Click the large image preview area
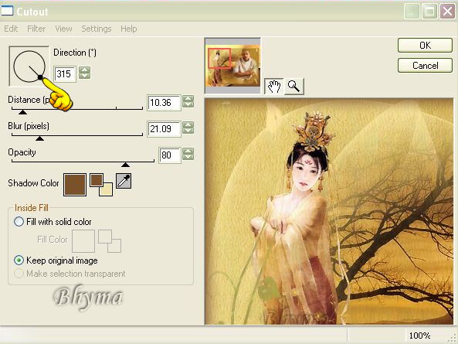Viewport: 458px width, 344px height. point(329,212)
